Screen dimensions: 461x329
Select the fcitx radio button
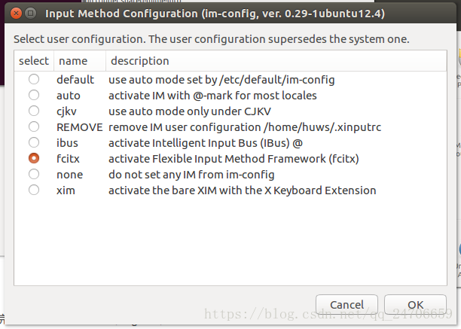coord(34,158)
